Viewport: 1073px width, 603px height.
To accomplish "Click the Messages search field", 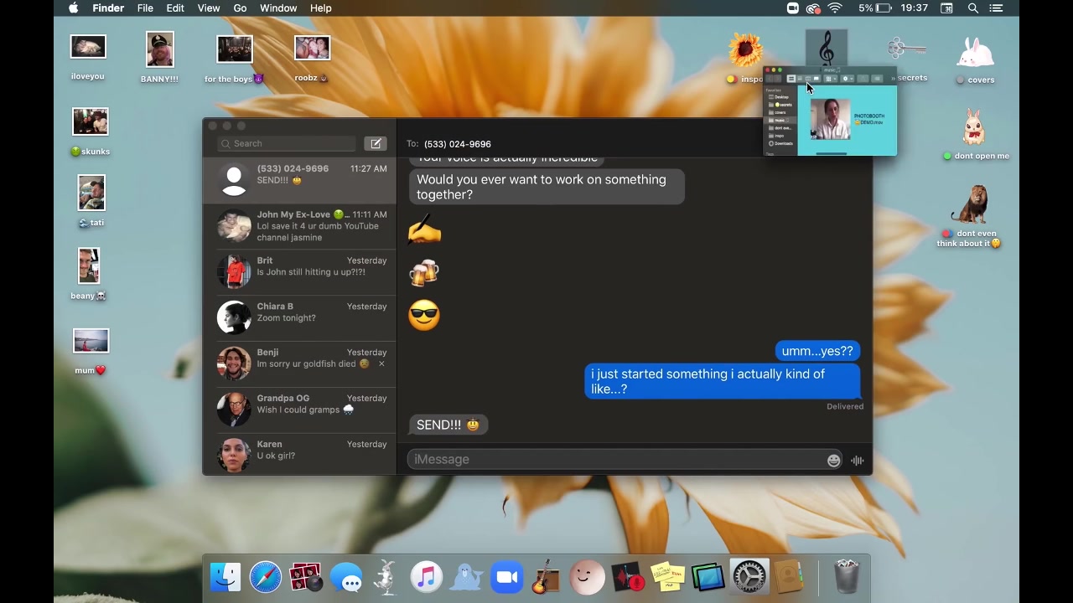I will [287, 143].
